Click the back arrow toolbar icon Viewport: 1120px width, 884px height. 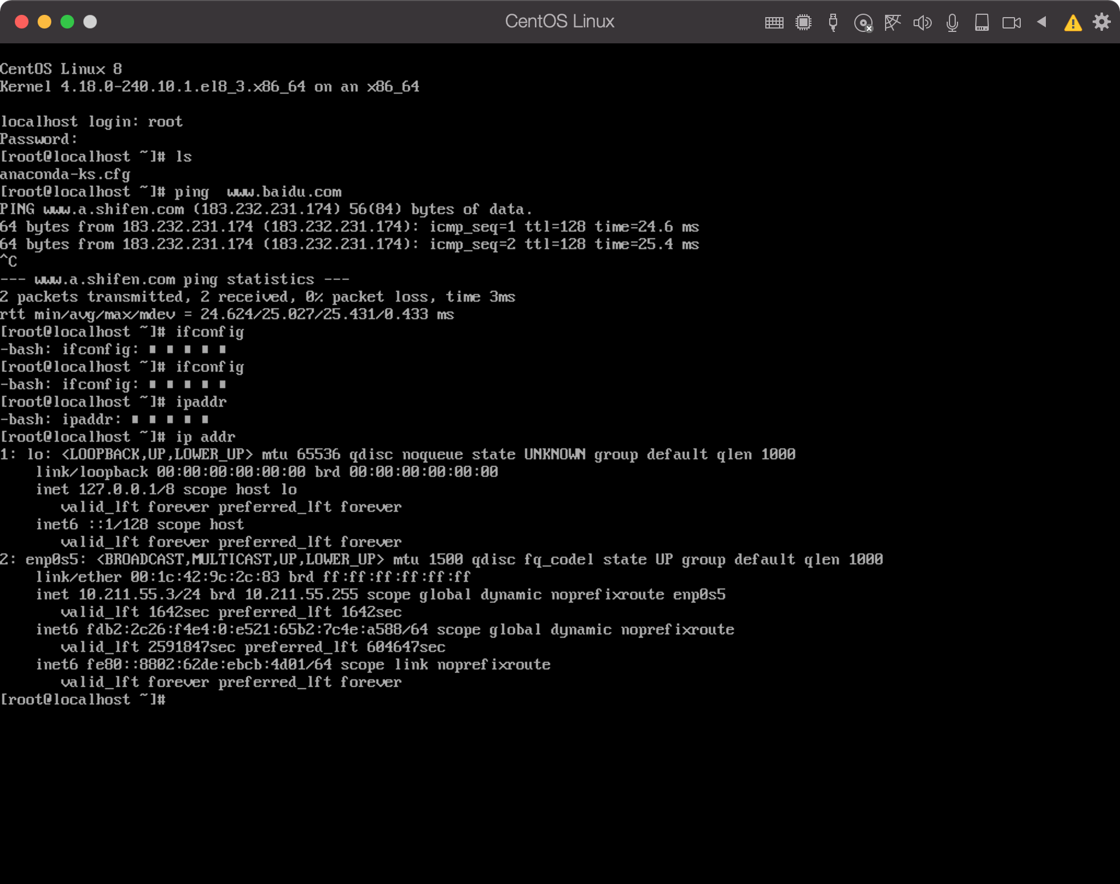click(x=1042, y=22)
